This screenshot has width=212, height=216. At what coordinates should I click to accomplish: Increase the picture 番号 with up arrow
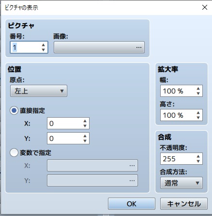click(43, 45)
